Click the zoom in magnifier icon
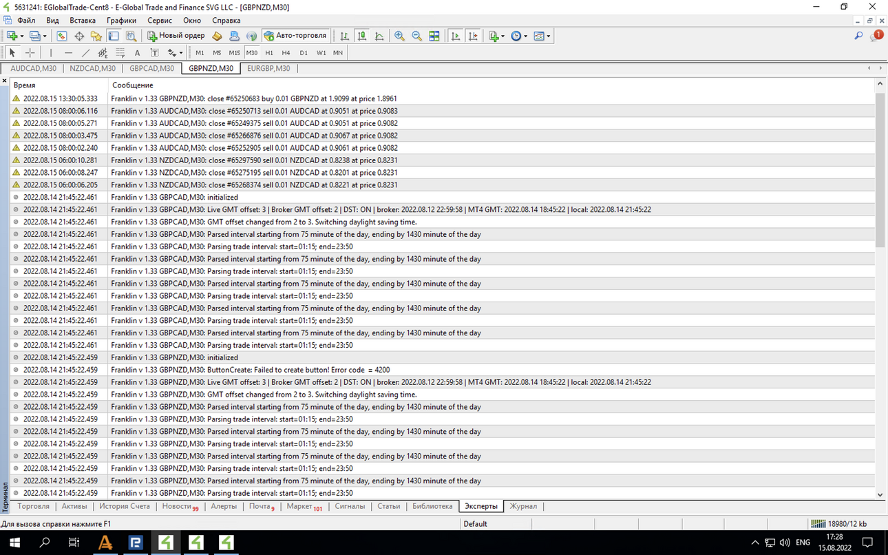Viewport: 888px width, 555px height. coord(399,36)
